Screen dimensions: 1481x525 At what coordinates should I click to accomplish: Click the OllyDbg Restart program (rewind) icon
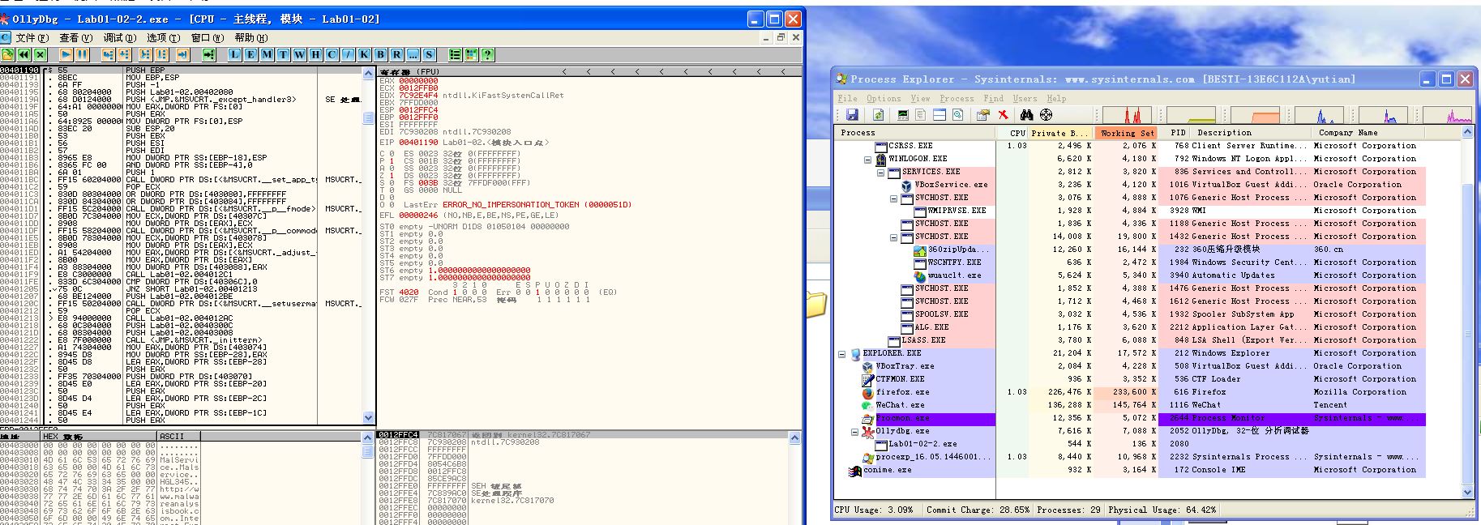pyautogui.click(x=24, y=54)
